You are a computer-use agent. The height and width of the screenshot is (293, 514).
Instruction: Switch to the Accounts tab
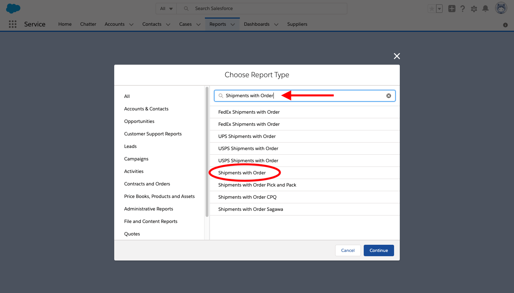[115, 24]
